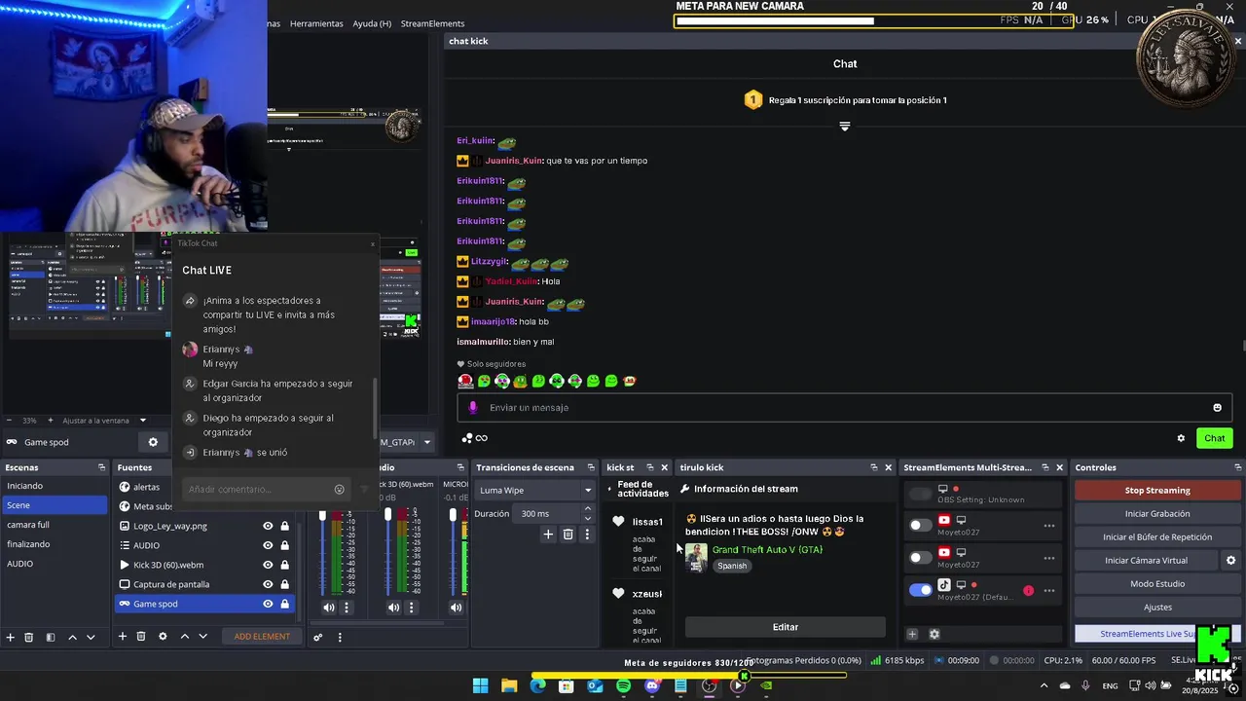The height and width of the screenshot is (701, 1246).
Task: Switch to camara full scene
Action: (x=54, y=525)
